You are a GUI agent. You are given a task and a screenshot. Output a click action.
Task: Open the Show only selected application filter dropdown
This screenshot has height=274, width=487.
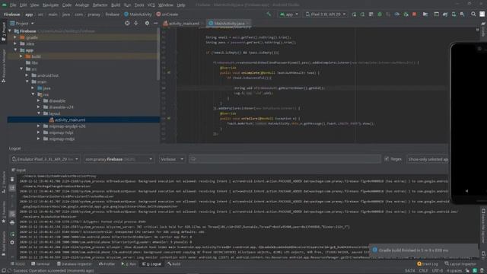click(x=428, y=159)
